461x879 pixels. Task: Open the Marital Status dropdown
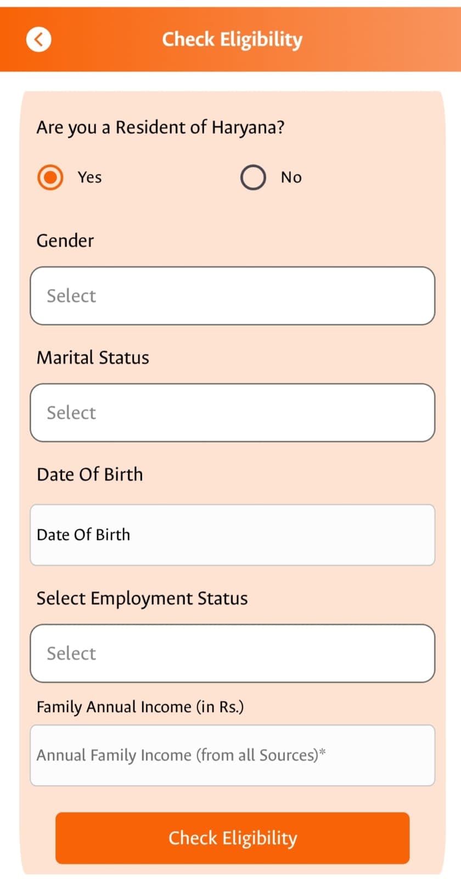tap(232, 413)
